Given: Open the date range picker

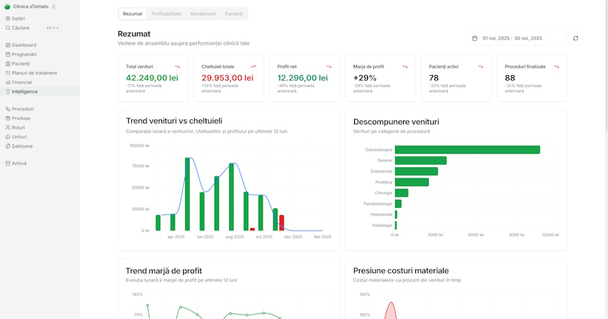Looking at the screenshot, I should coord(516,38).
